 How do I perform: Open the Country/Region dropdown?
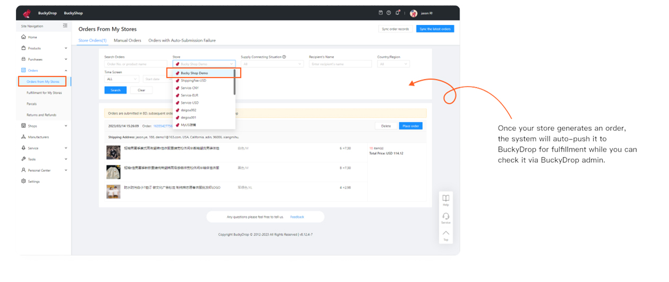coord(393,64)
